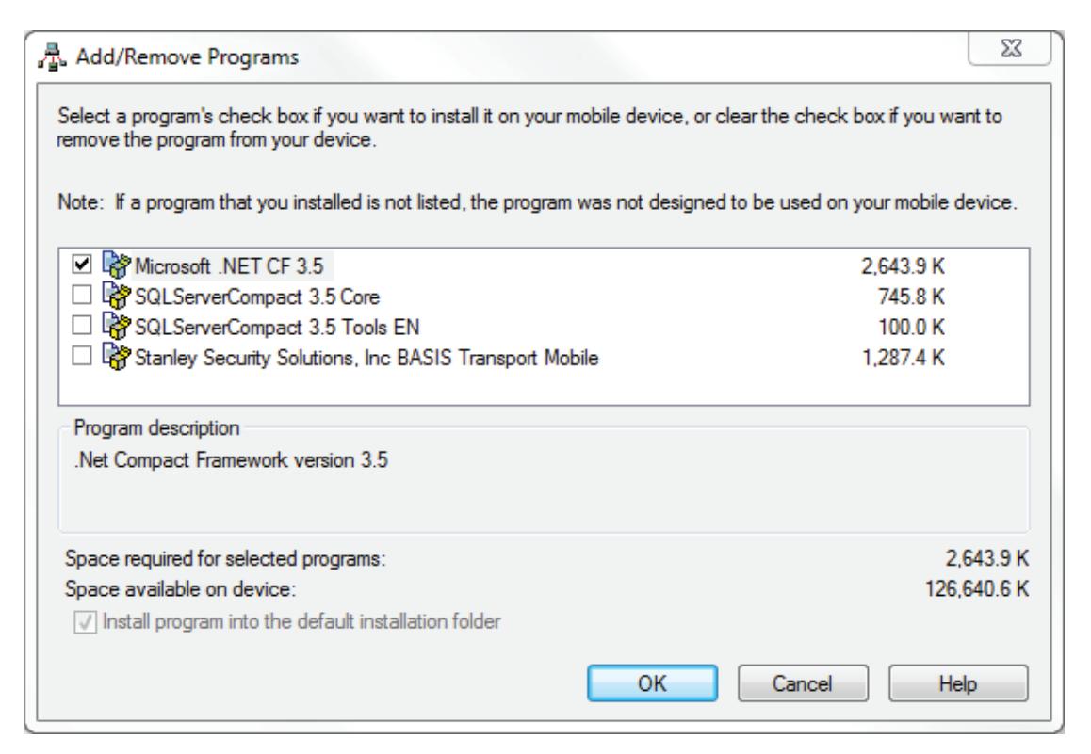This screenshot has width=1091, height=754.
Task: Click the package icon for SQLServerCompact 3.5 Tools EN
Action: [x=116, y=326]
